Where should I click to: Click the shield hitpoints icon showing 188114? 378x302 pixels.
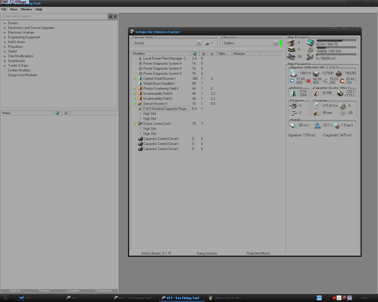coord(293,73)
